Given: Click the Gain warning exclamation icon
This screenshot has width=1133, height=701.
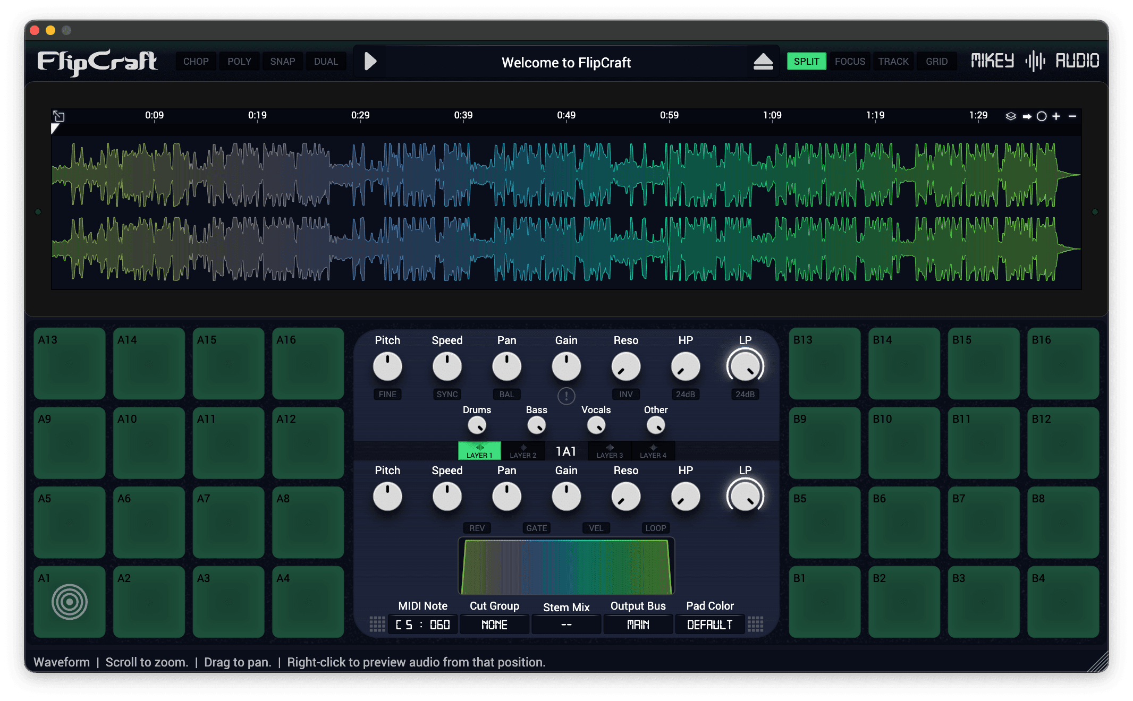Looking at the screenshot, I should coord(566,396).
